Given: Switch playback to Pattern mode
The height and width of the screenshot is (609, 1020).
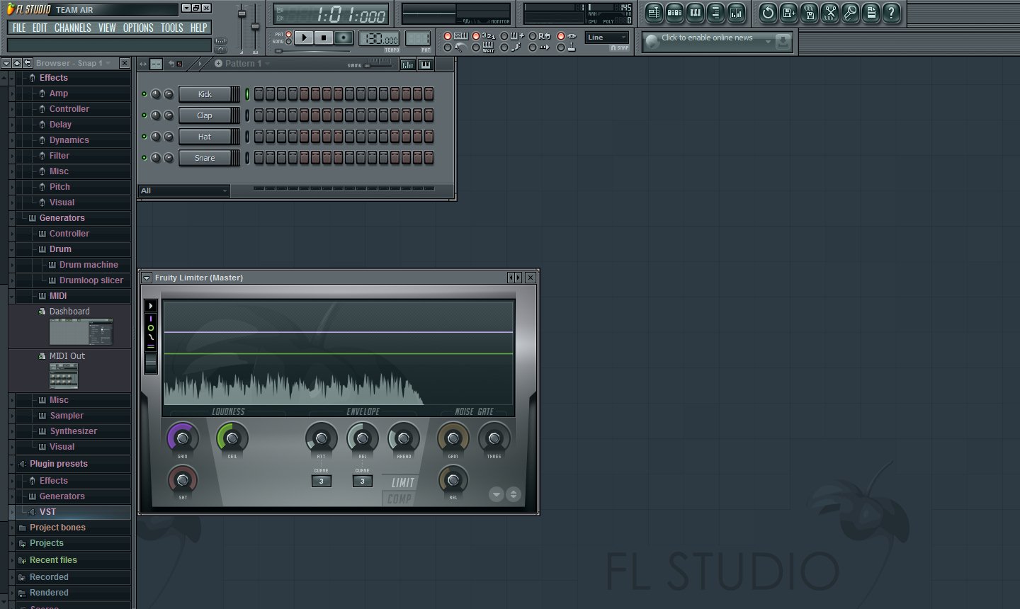Looking at the screenshot, I should point(288,34).
